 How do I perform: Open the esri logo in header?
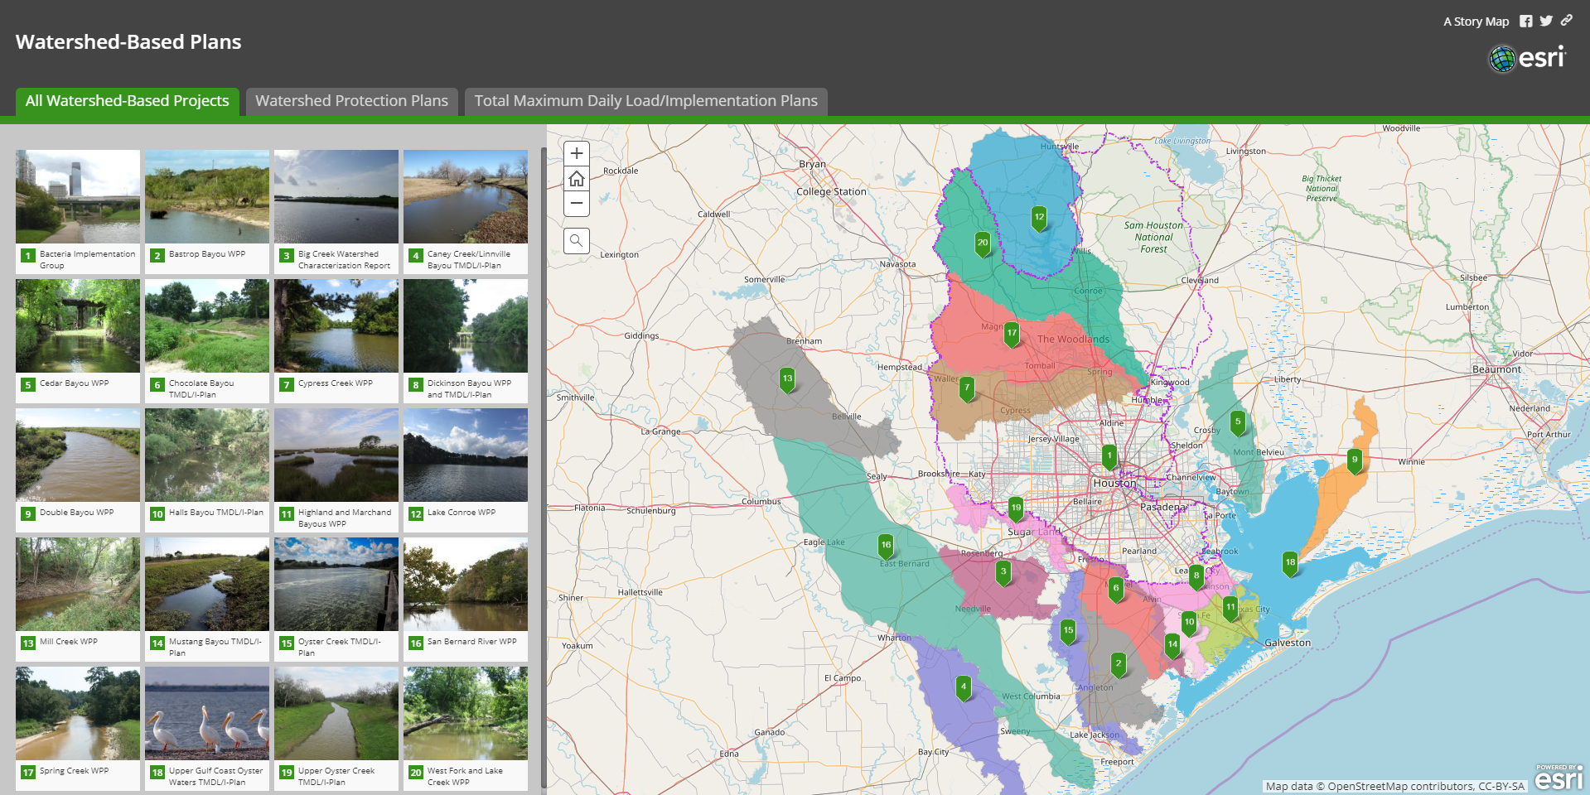pos(1527,58)
